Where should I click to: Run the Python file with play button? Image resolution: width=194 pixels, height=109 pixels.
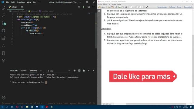click(x=84, y=7)
